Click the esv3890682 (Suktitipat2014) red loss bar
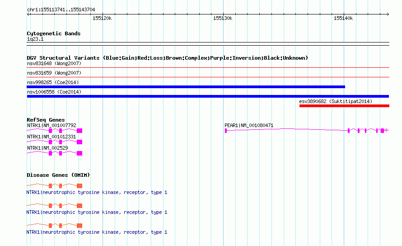 click(344, 106)
